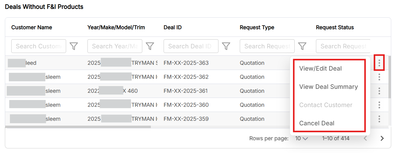397x153 pixels.
Task: Open three-dot actions for deal FM-XX-2025-362
Action: [379, 77]
